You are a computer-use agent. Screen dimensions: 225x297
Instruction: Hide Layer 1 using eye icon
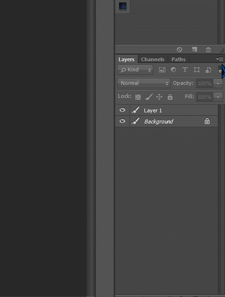(122, 110)
